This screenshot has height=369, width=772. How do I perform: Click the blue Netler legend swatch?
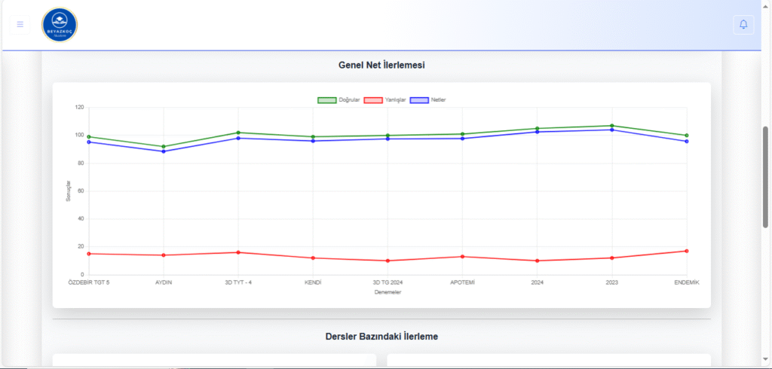coord(418,99)
